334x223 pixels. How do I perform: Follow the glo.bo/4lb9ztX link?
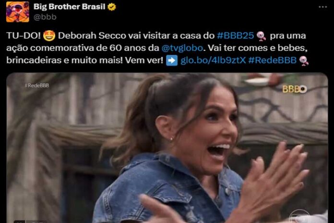tap(213, 61)
